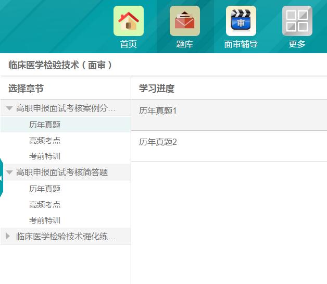
Task: Click the 临床医学检验技术（面审） title
Action: point(60,65)
